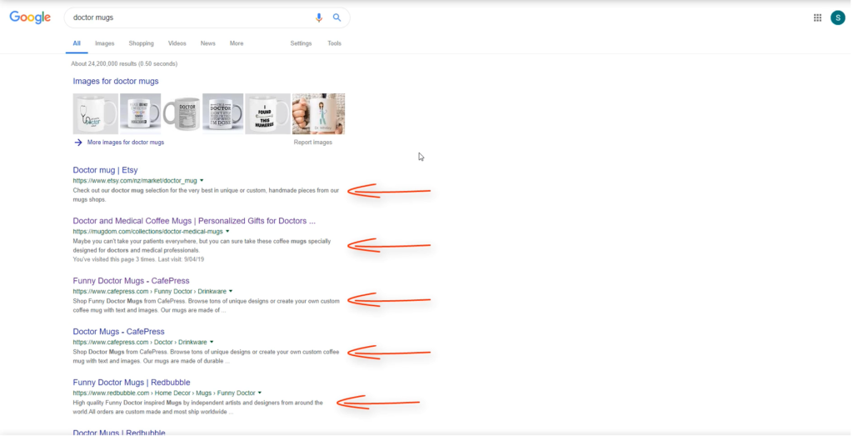This screenshot has height=436, width=853.
Task: Click the etsy.com/nz/market/doctor_mug URL text
Action: point(135,181)
